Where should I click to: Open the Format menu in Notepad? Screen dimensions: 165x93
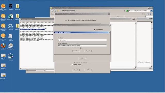27,21
